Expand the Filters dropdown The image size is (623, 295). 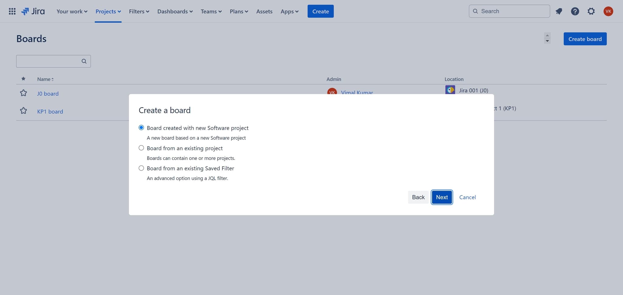point(139,12)
